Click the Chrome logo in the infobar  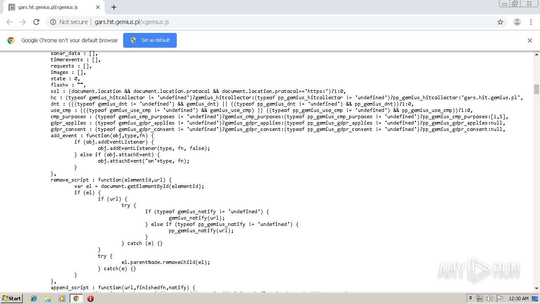pos(11,41)
